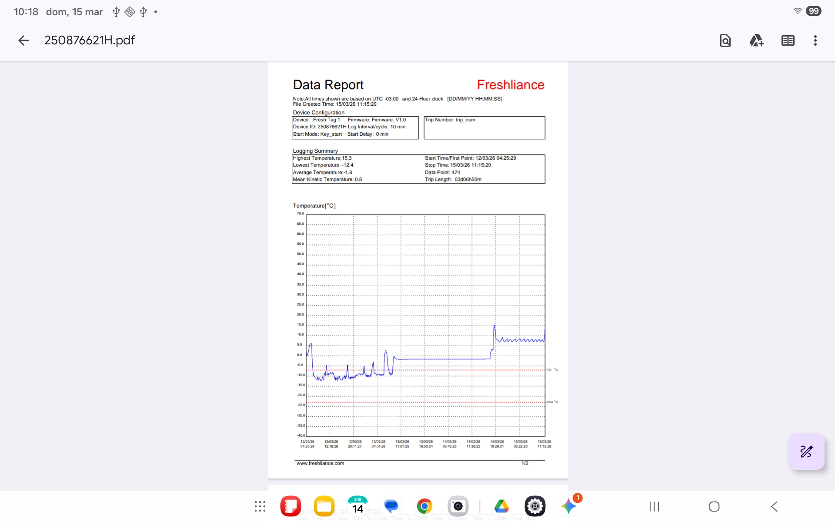The image size is (835, 522).
Task: Open the yellow My Files app
Action: [324, 506]
